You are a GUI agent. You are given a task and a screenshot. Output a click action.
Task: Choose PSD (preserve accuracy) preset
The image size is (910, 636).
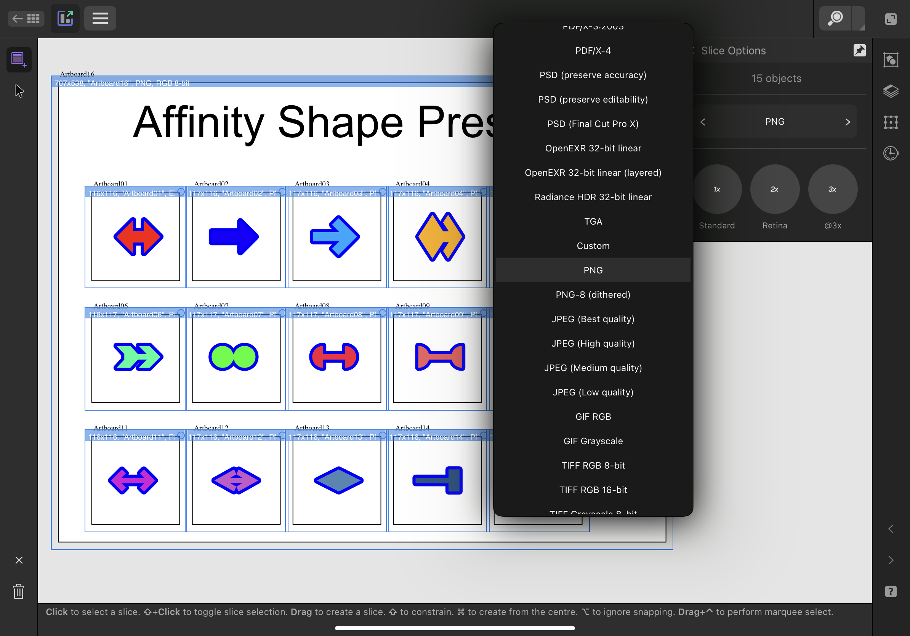pyautogui.click(x=593, y=75)
